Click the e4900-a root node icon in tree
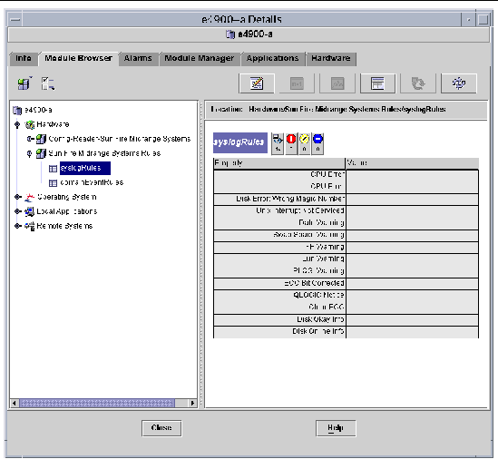The height and width of the screenshot is (459, 498). (17, 110)
